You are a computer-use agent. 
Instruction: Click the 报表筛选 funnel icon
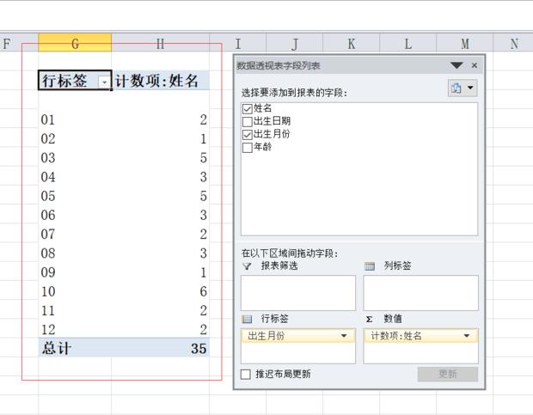pos(248,266)
